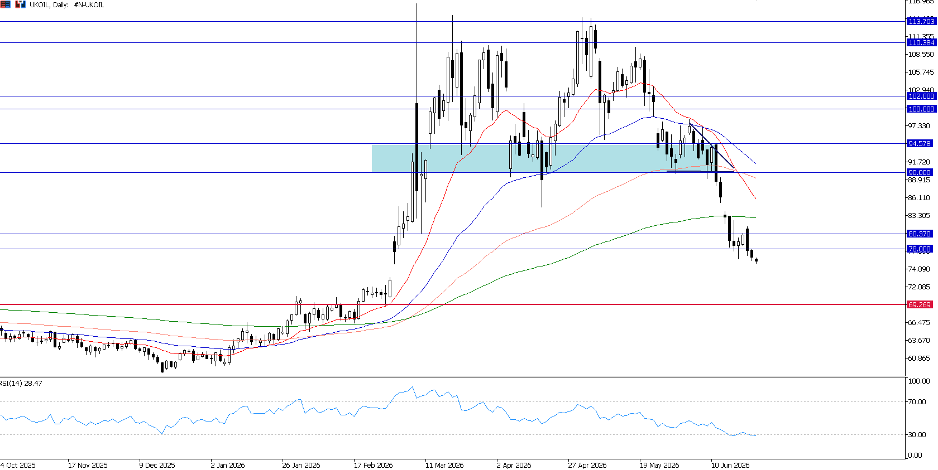Click the 102.000 horizontal line label
Screen dimensions: 938x470
(x=921, y=96)
